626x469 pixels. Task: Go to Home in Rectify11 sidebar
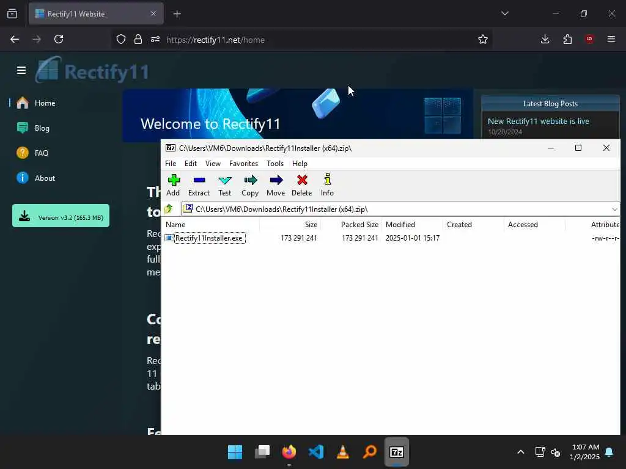click(x=45, y=103)
